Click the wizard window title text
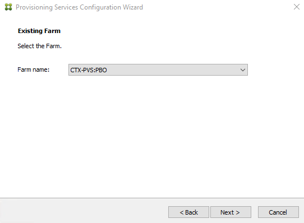 coord(79,7)
